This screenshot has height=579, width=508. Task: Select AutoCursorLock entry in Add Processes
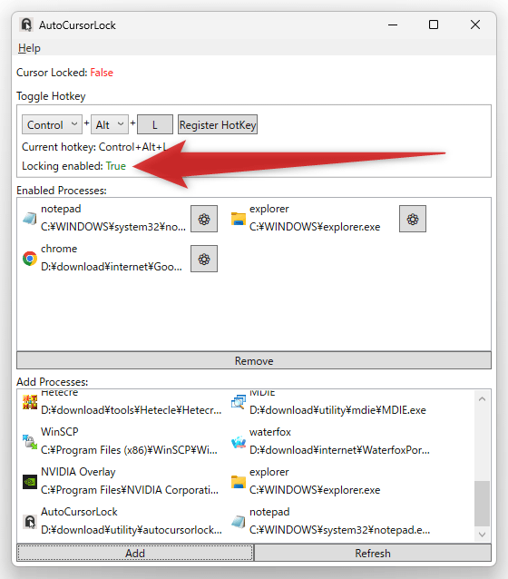tap(123, 521)
